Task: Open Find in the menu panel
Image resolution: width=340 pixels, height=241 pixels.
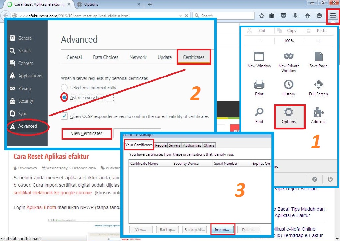Action: point(259,116)
